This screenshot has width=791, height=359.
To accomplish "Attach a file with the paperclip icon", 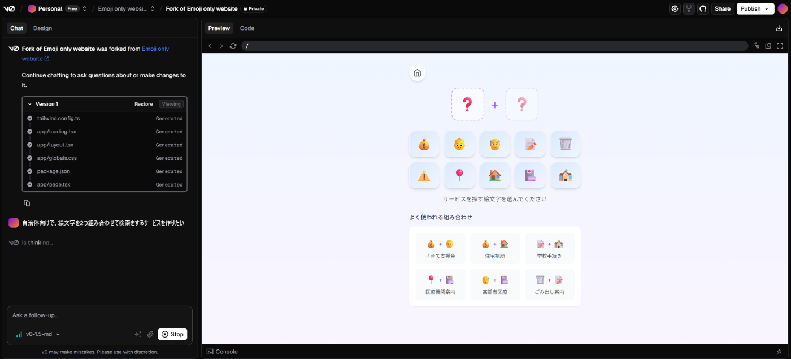I will [x=150, y=334].
